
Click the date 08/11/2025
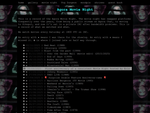point(33,51)
